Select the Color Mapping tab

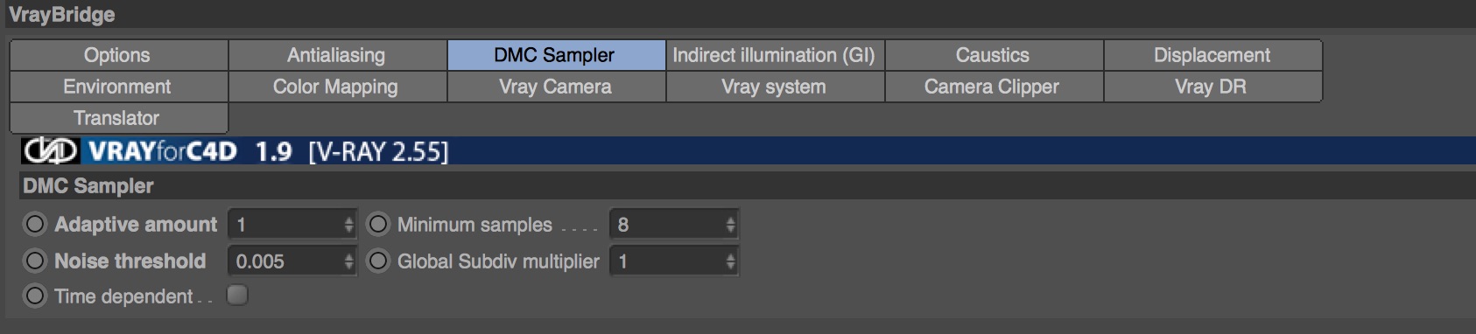(x=337, y=87)
